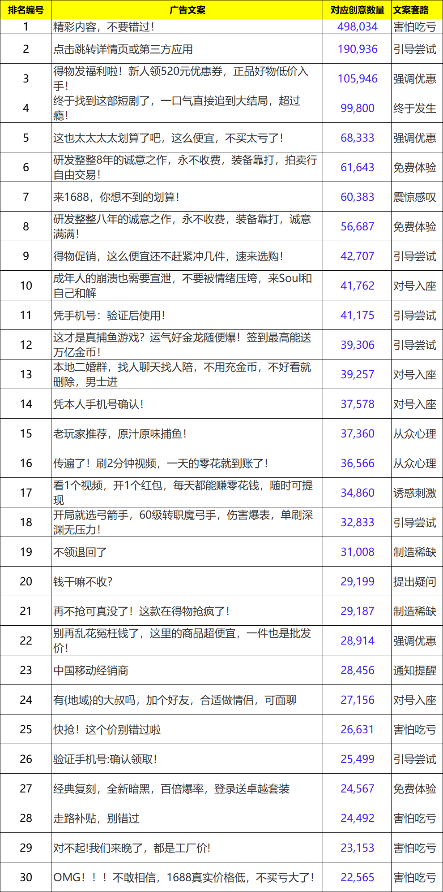
Task: Click the '文案套路' column header
Action: click(411, 10)
